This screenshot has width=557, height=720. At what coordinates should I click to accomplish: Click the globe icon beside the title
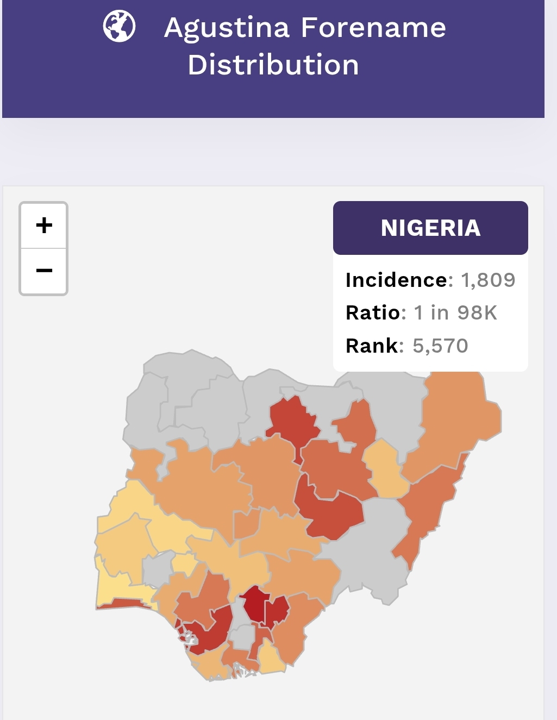119,27
